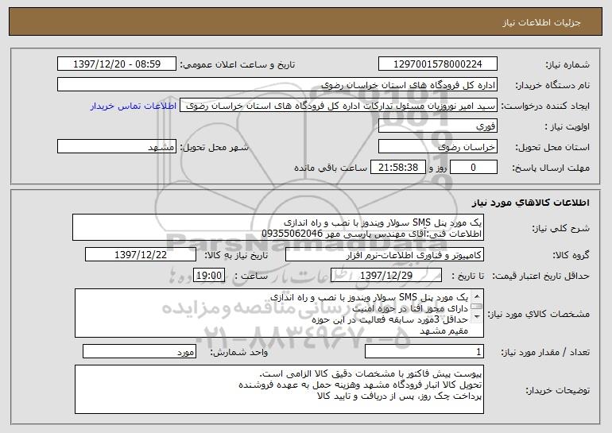The width and height of the screenshot is (612, 433).
Task: Click the label حداقل تاریخ اعتبار قیمت
Action: click(x=540, y=276)
